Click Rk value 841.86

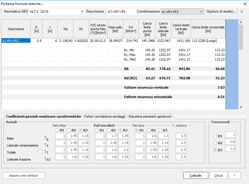click(x=184, y=69)
